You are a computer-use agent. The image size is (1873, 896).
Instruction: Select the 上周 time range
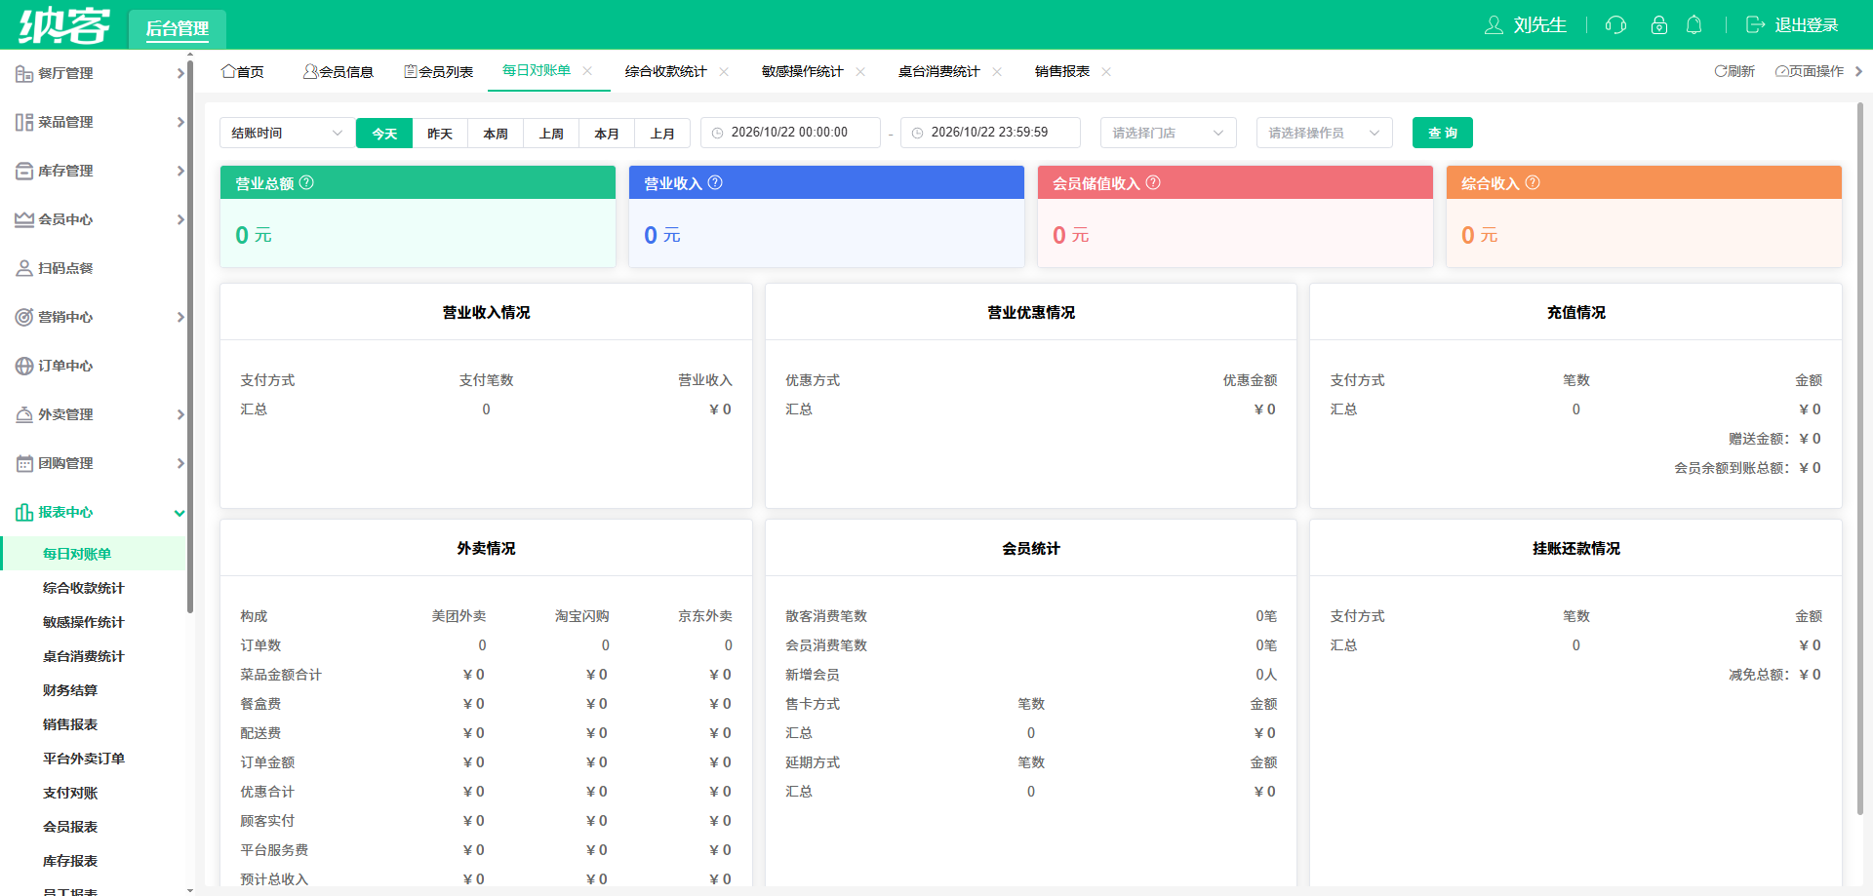tap(551, 133)
